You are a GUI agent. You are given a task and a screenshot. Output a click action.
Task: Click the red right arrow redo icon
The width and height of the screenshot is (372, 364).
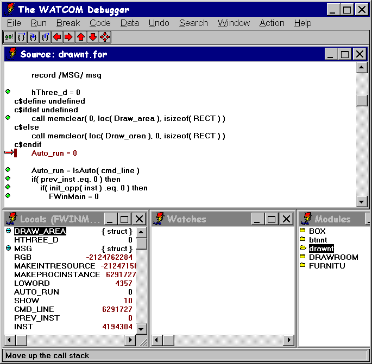point(68,37)
